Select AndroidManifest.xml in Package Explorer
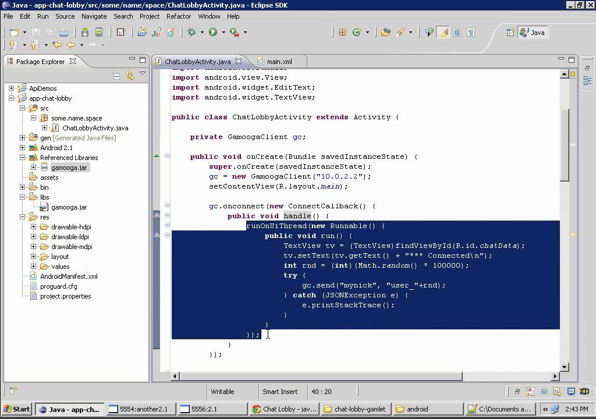This screenshot has width=596, height=419. pos(69,276)
